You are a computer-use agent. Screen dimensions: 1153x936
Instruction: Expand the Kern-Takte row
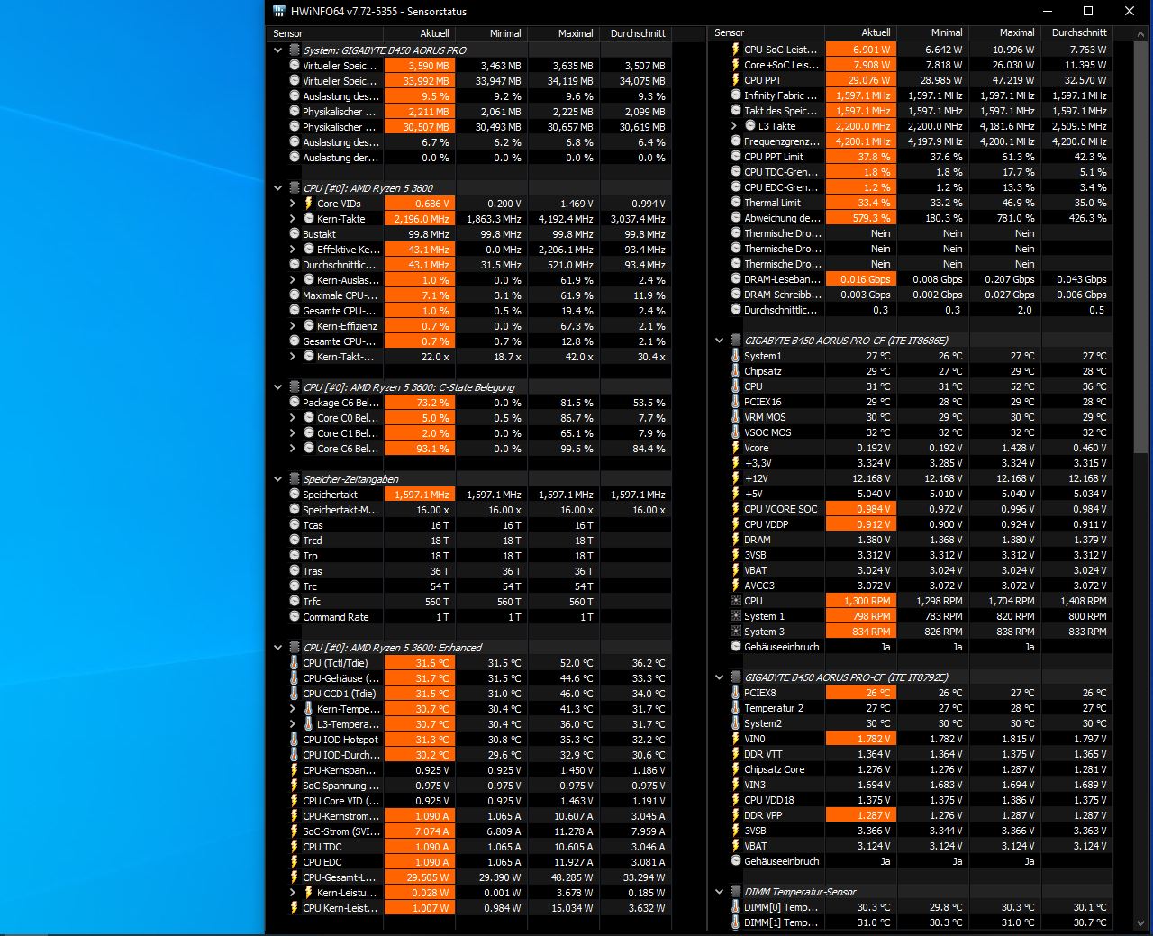293,219
